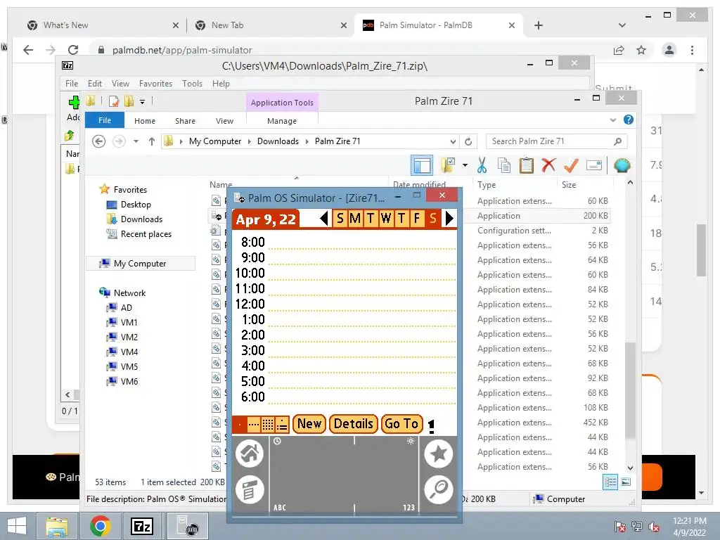Click the Paste clipboard icon
Screen dimensions: 720x540
click(x=526, y=165)
